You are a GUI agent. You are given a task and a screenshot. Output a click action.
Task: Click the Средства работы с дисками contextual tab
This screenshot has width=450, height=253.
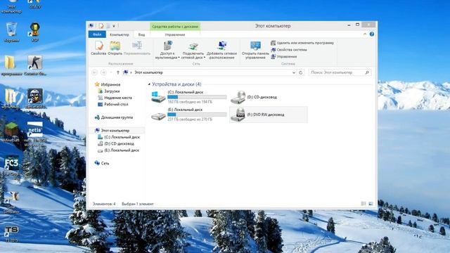(x=175, y=27)
